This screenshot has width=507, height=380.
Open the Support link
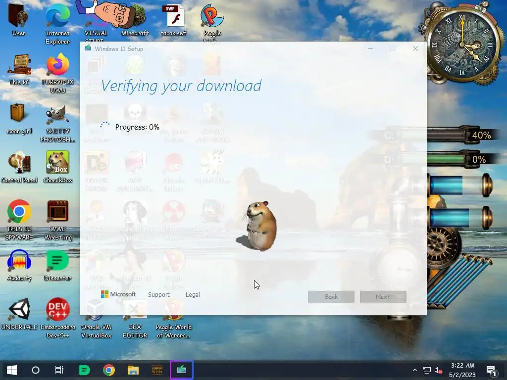tap(159, 295)
